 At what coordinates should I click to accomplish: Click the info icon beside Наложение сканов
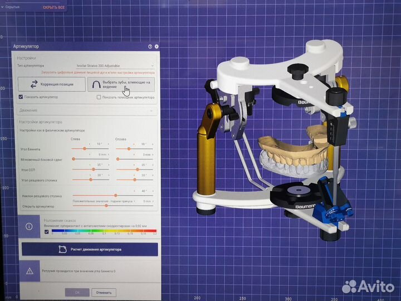[x=29, y=226]
